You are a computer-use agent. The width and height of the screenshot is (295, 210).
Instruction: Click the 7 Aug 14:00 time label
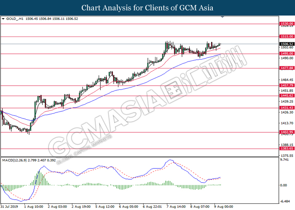click(x=176, y=207)
